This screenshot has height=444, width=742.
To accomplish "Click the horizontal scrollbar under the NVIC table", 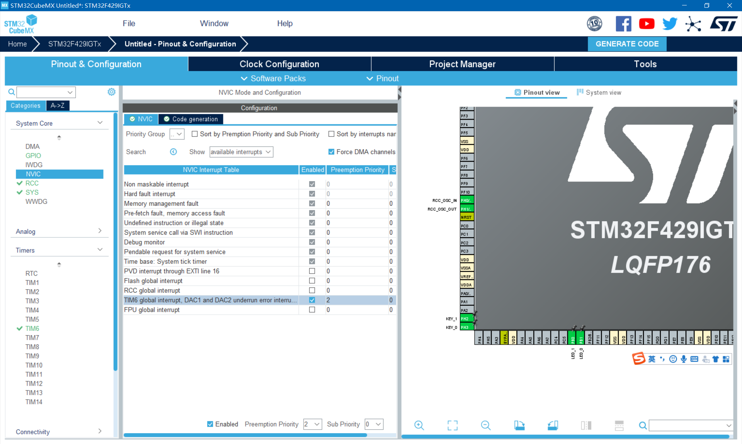I will (245, 435).
